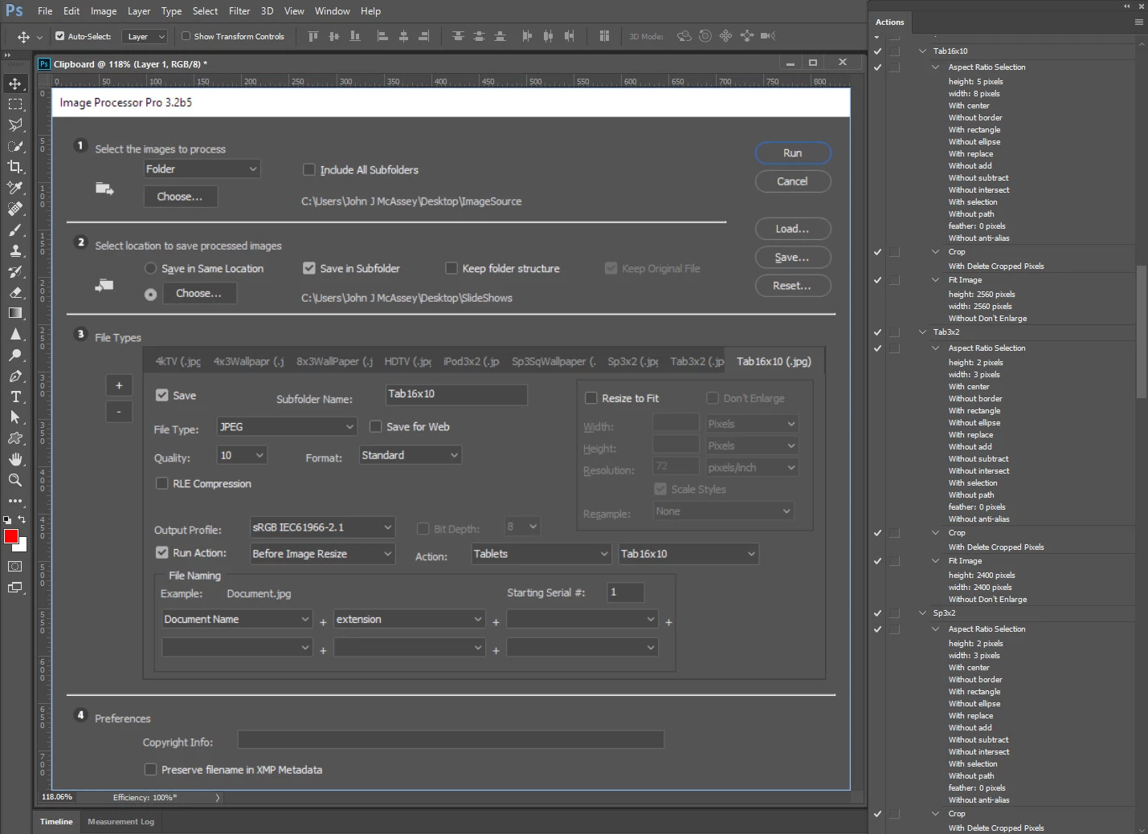Select the Crop tool

[x=15, y=167]
